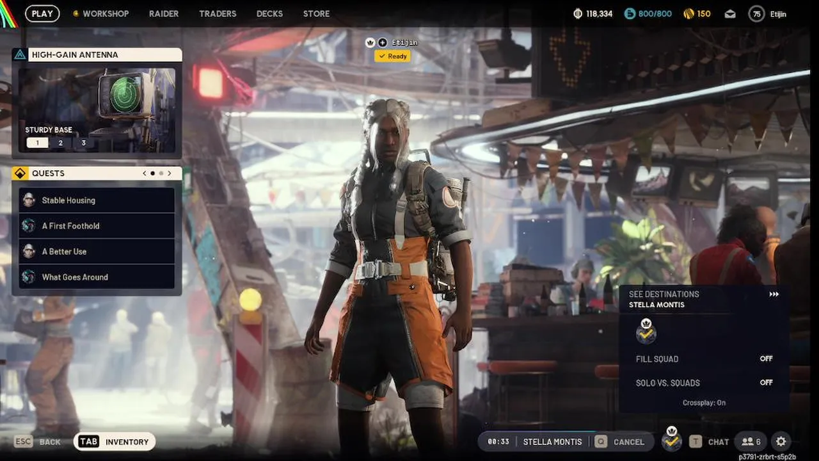Open the Traders tab
The image size is (819, 461).
(x=218, y=13)
